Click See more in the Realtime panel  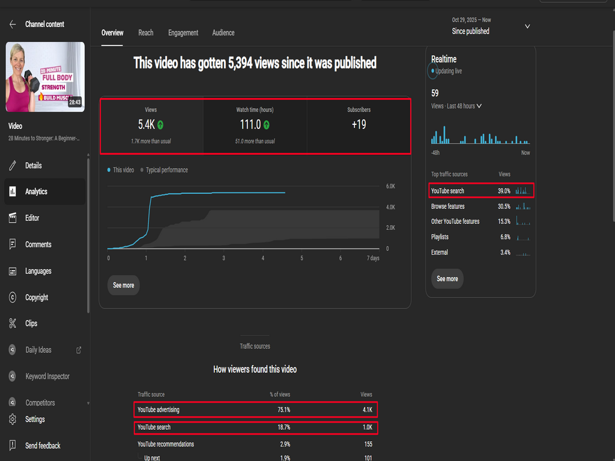click(447, 279)
